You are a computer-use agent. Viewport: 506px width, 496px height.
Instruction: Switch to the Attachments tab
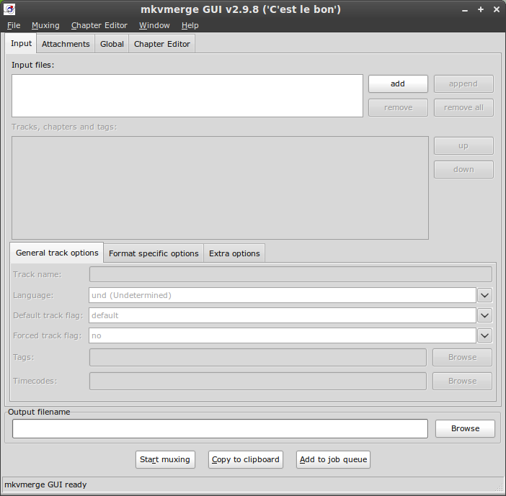tap(66, 44)
